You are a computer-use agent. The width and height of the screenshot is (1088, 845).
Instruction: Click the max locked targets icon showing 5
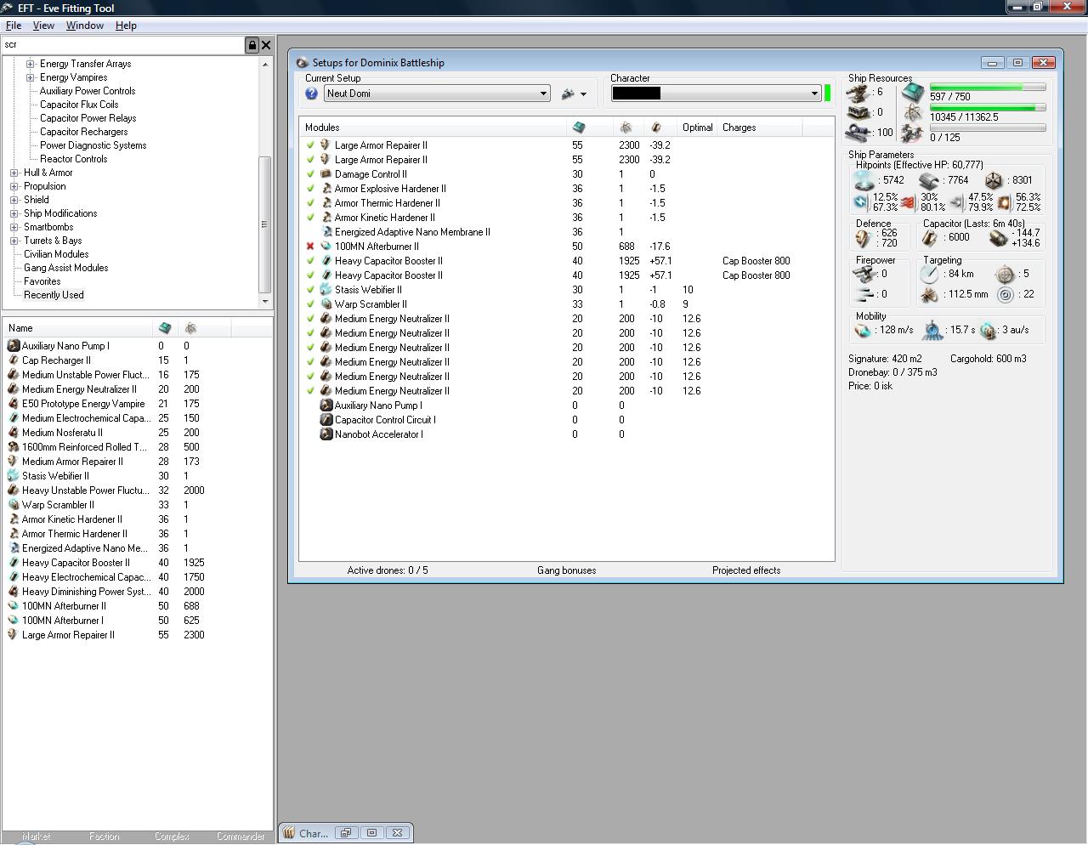[x=1006, y=274]
